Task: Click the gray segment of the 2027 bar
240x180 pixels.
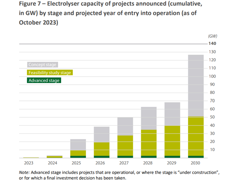Action: tap(125, 126)
